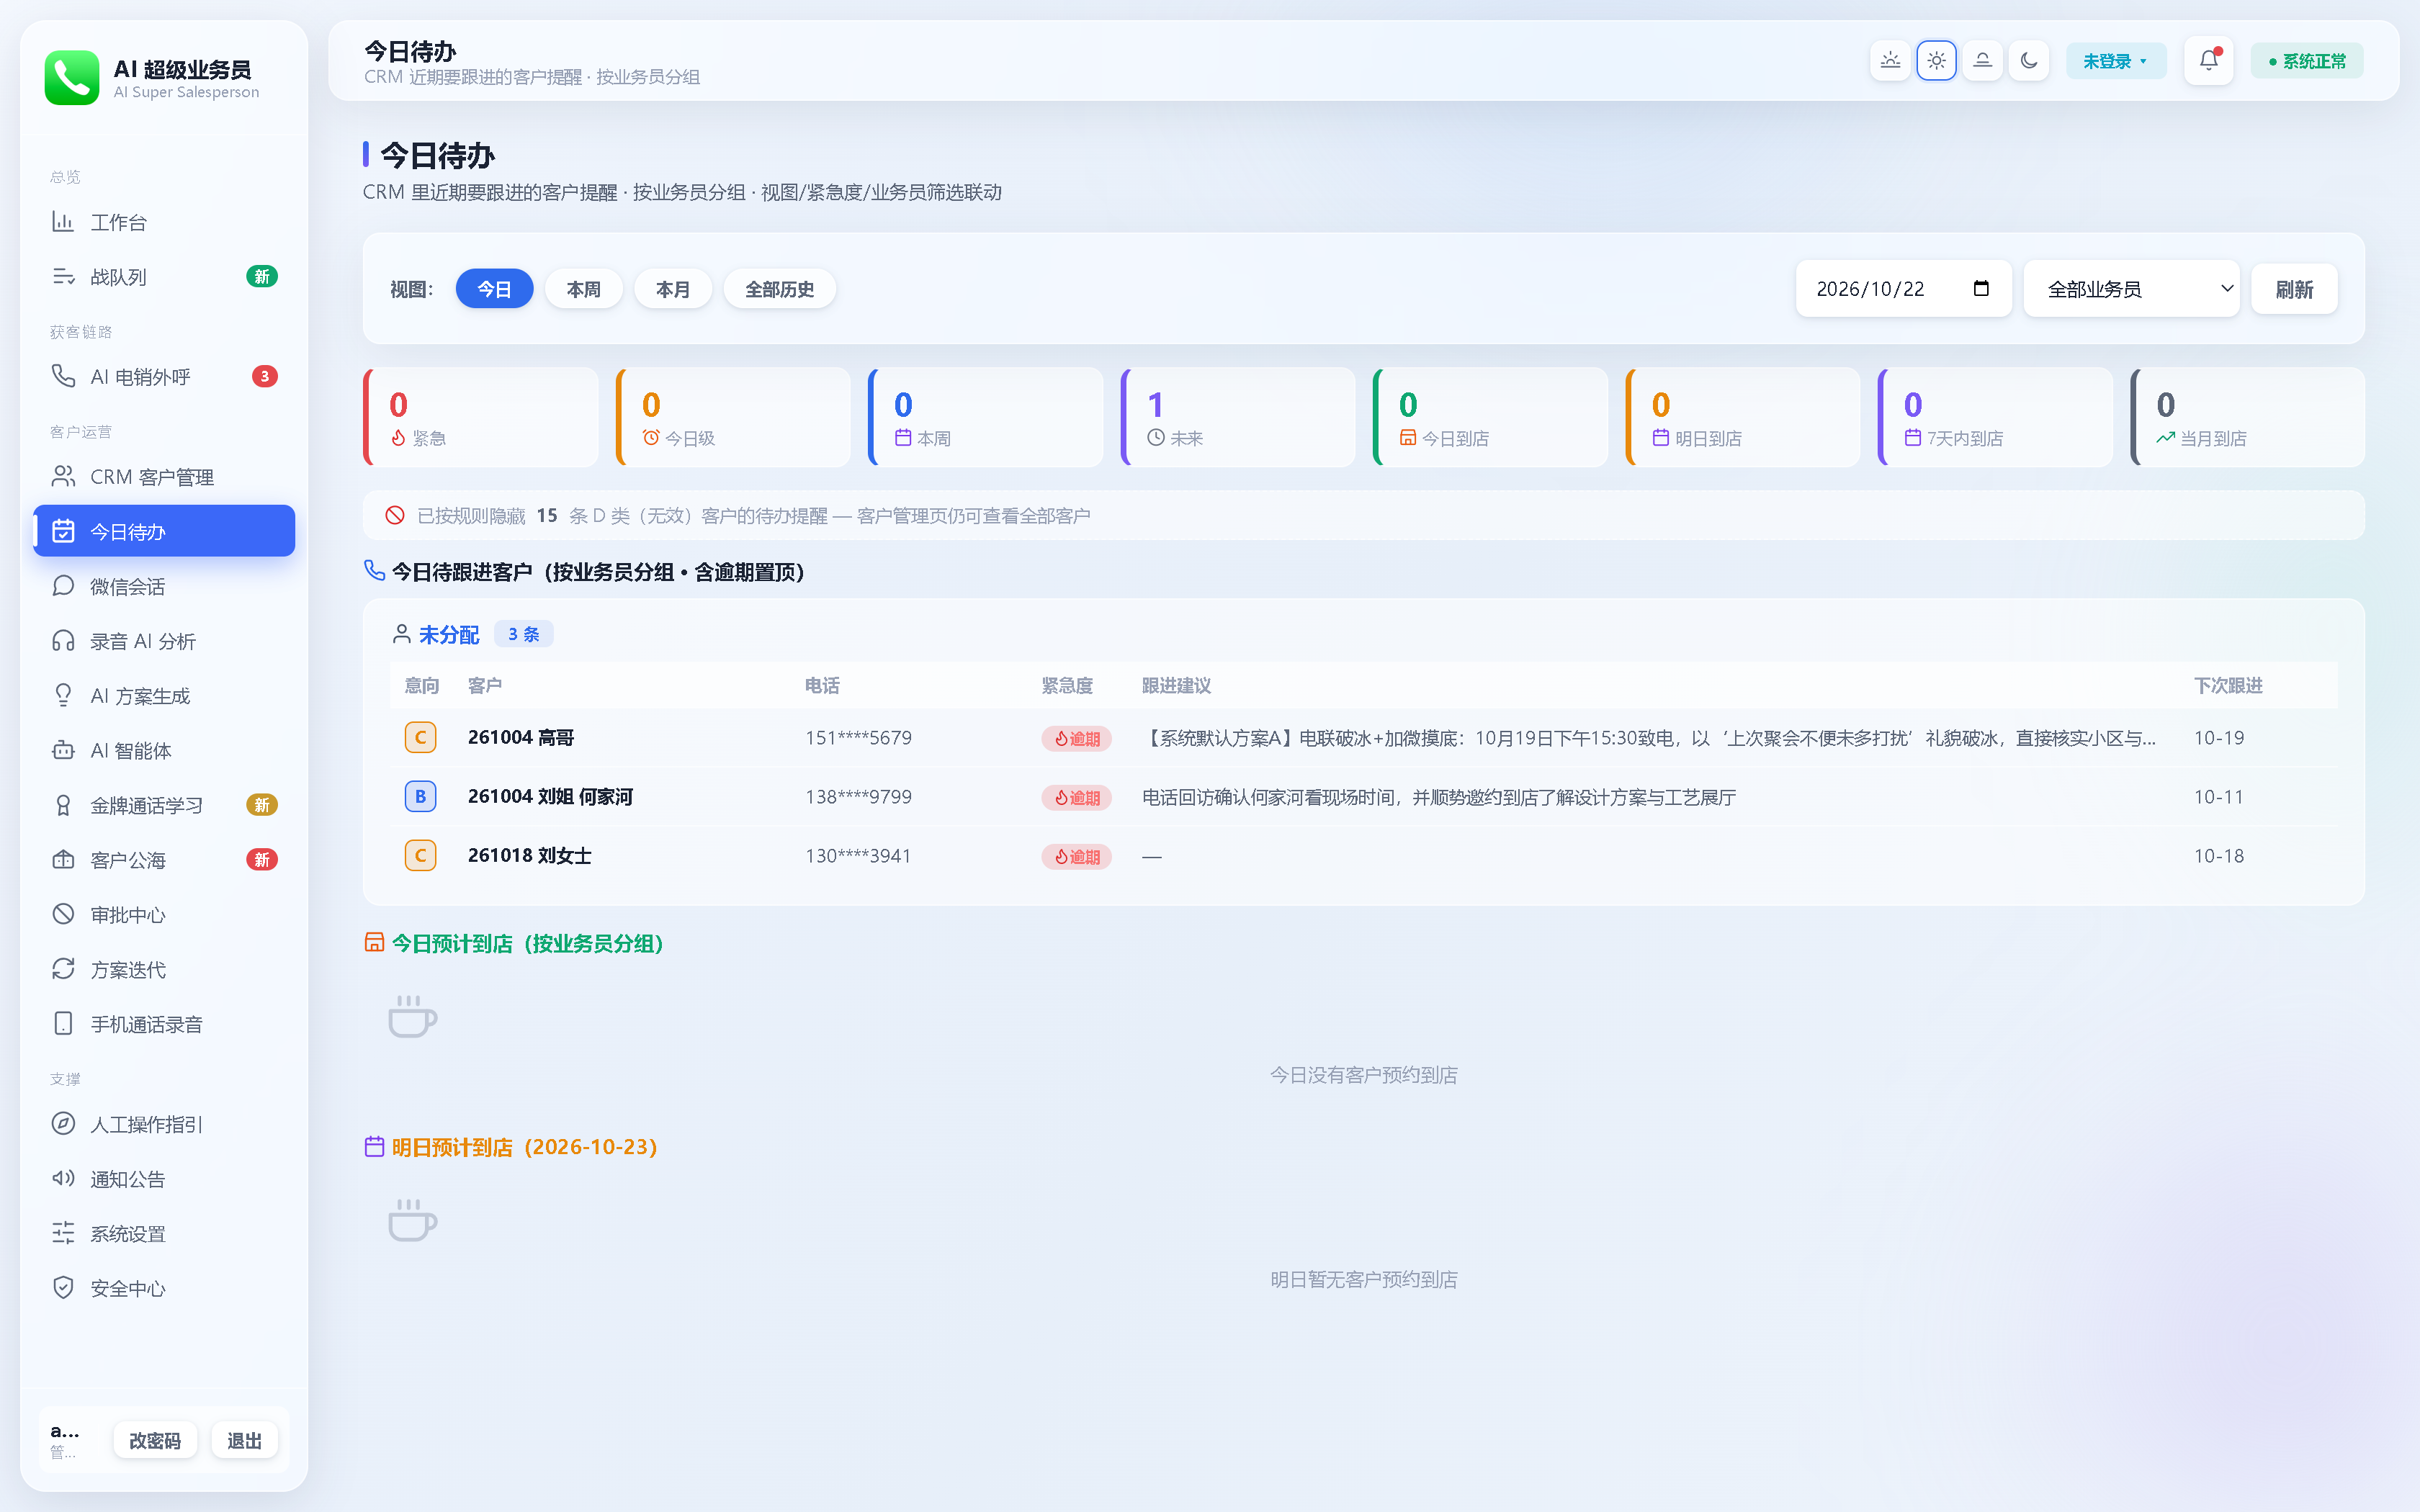Go to 战队列 sidebar item
This screenshot has height=1512, width=2420.
(x=164, y=277)
